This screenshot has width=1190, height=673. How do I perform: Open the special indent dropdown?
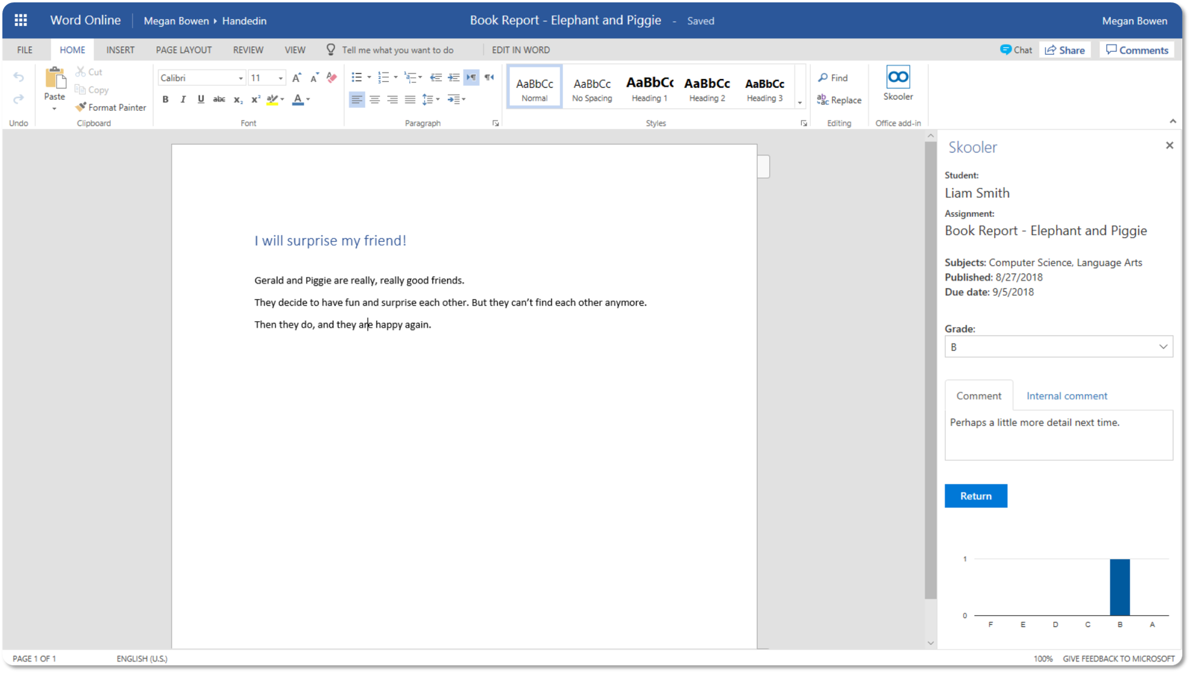coord(456,99)
